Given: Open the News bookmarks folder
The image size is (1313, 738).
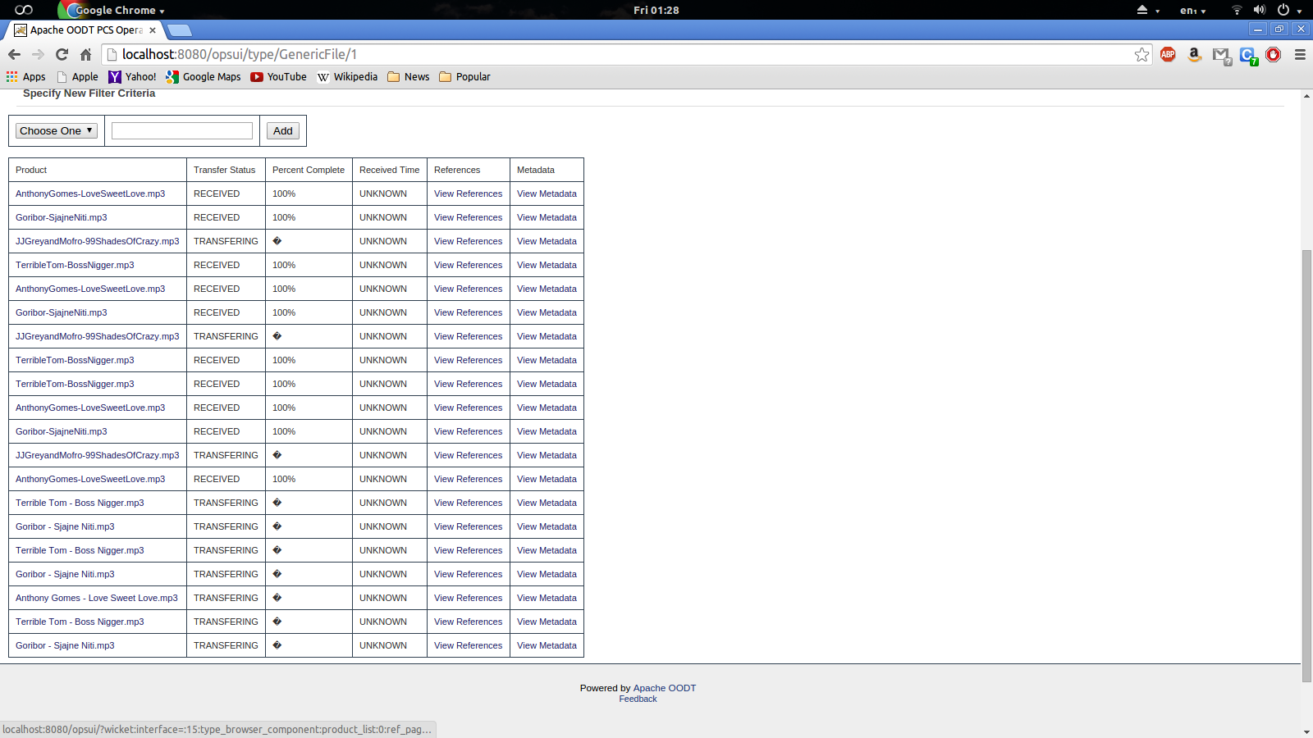Looking at the screenshot, I should click(x=408, y=76).
